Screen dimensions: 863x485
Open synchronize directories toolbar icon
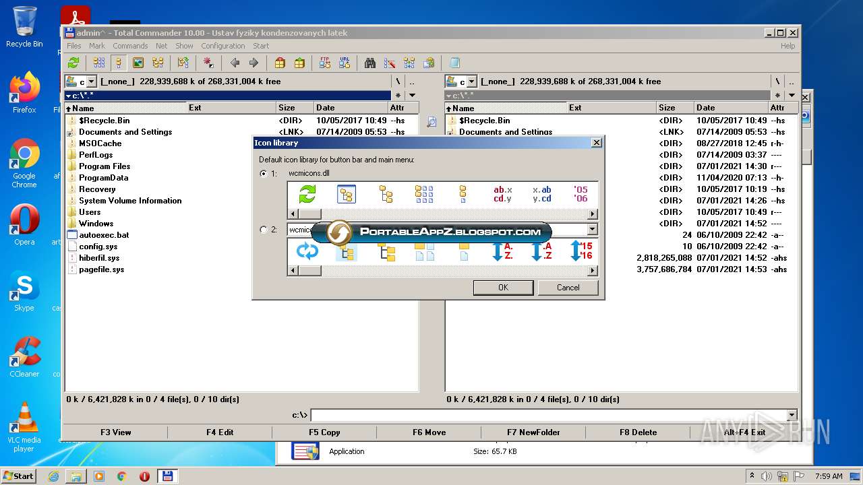[x=409, y=63]
